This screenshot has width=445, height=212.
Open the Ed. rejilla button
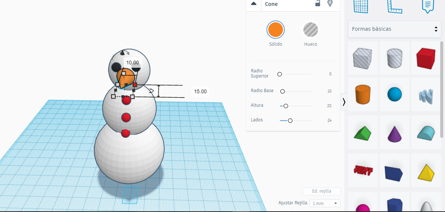pyautogui.click(x=321, y=191)
